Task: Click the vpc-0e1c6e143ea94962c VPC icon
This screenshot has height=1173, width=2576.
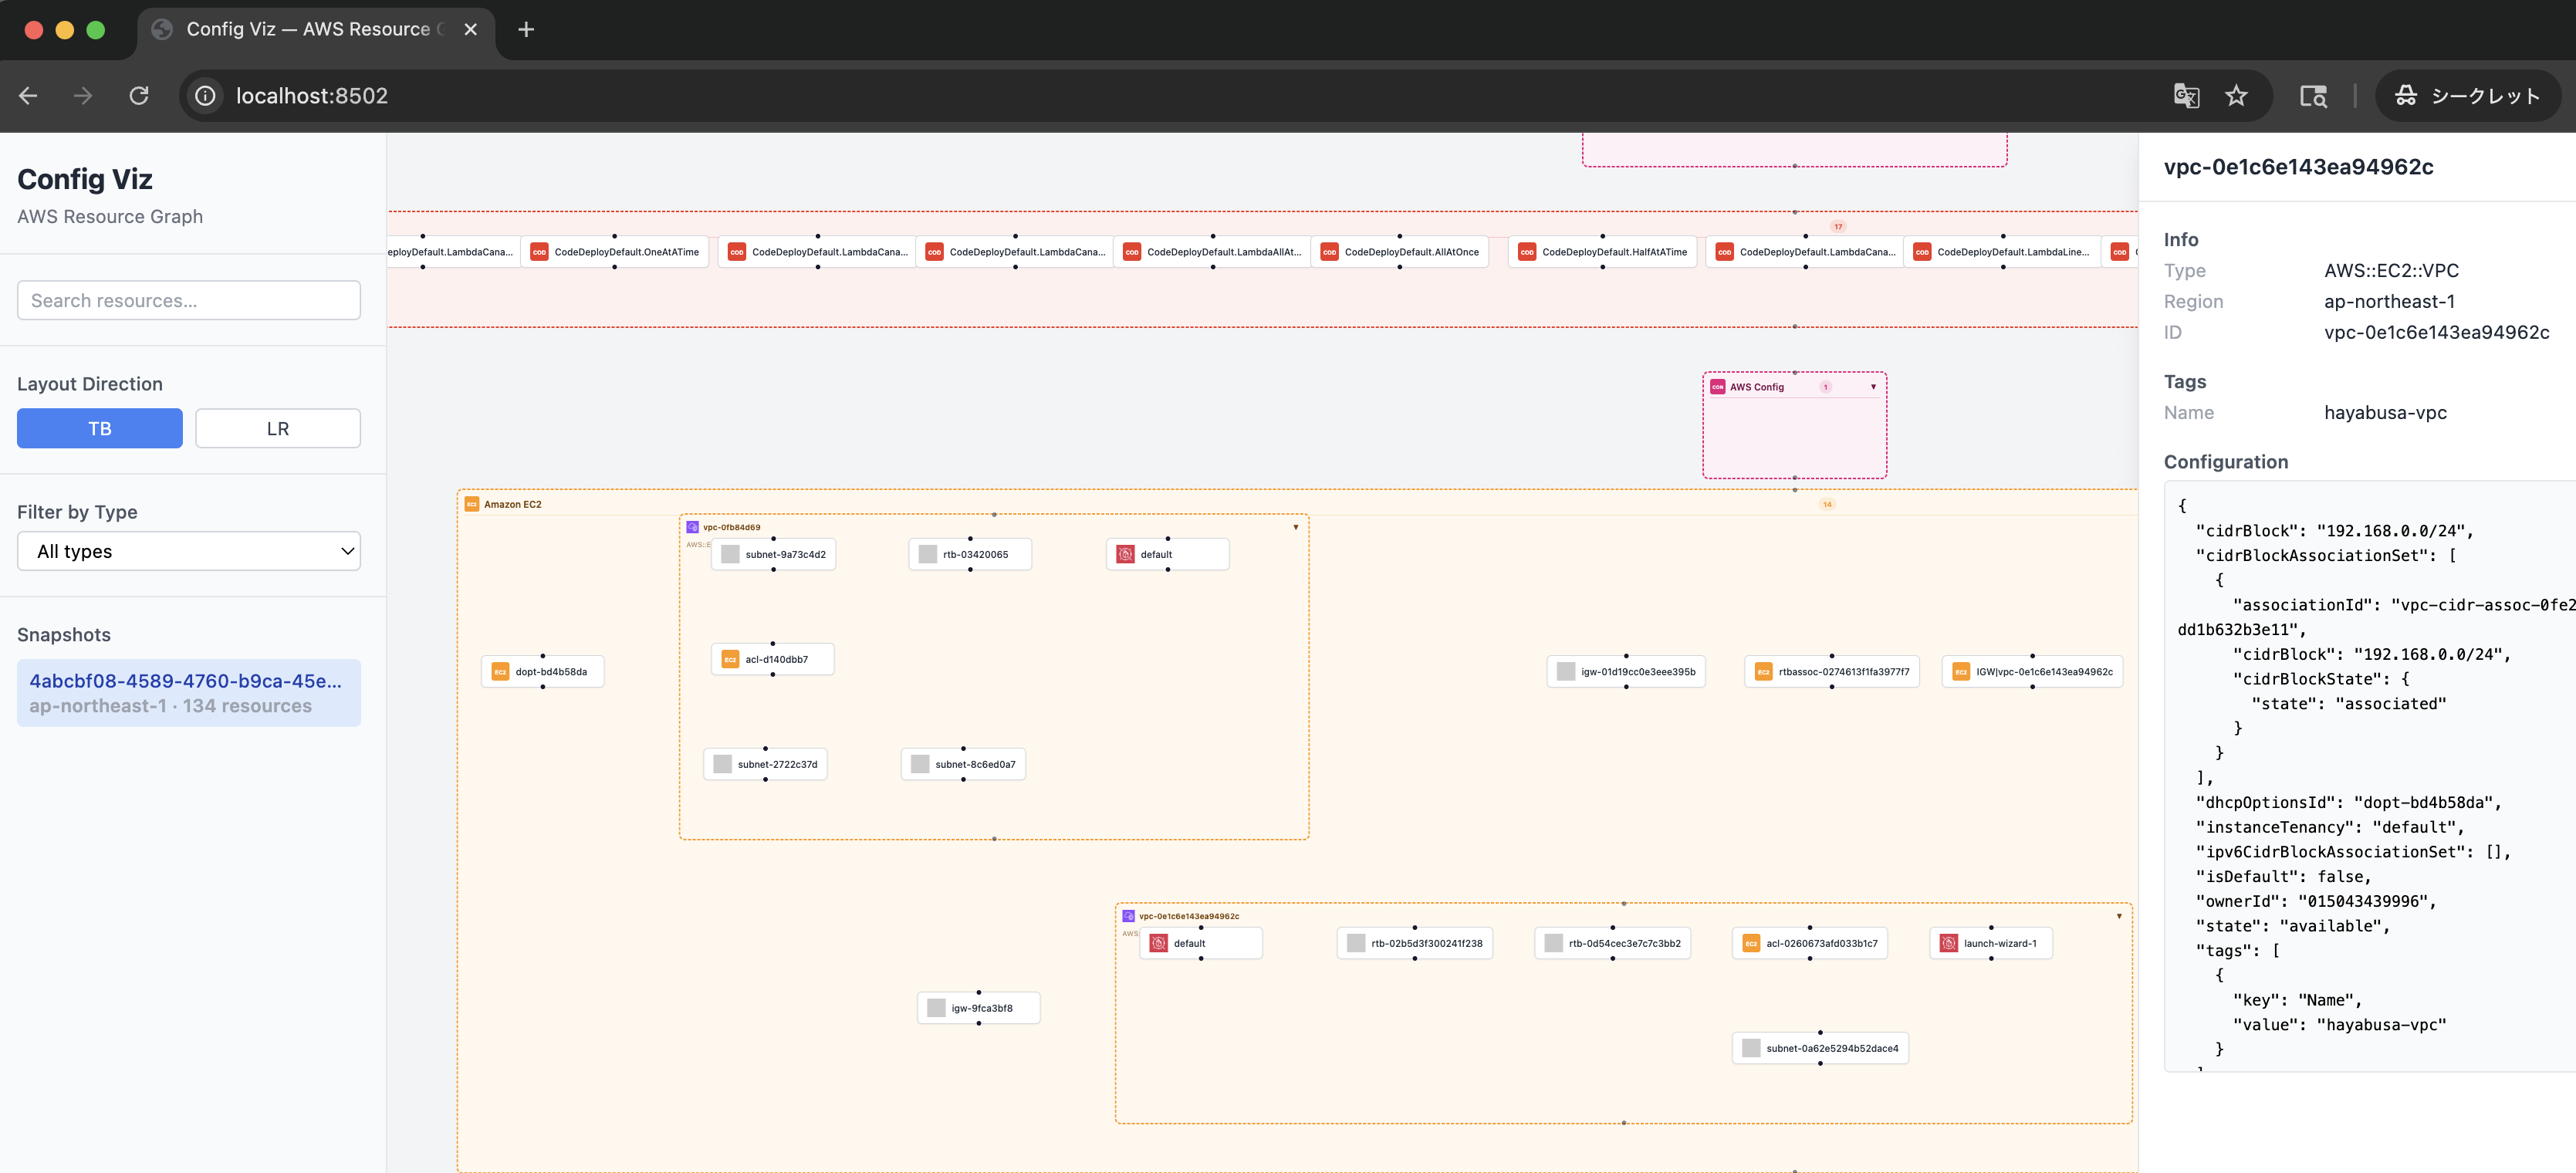Action: [x=1128, y=916]
